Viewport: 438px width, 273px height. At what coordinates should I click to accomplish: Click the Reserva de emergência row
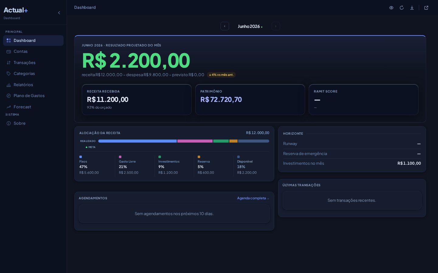tap(352, 154)
